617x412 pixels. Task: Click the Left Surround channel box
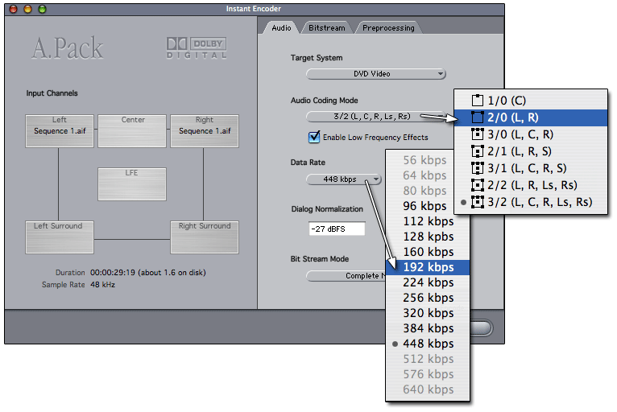tap(60, 237)
